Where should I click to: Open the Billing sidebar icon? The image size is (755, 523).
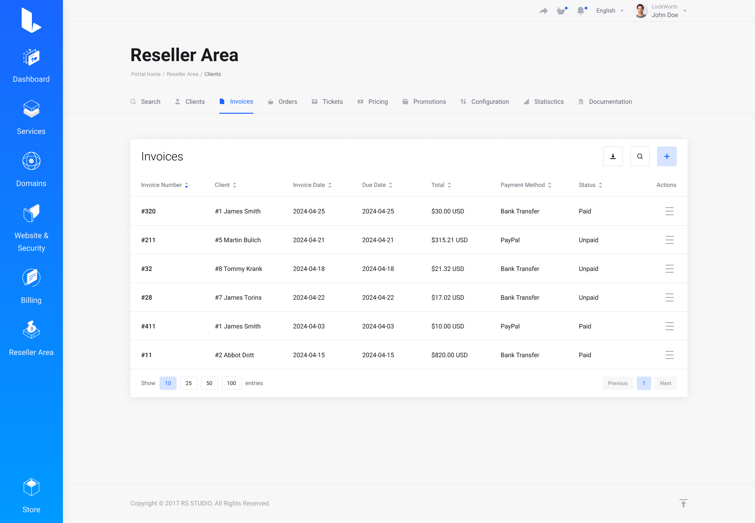(31, 278)
